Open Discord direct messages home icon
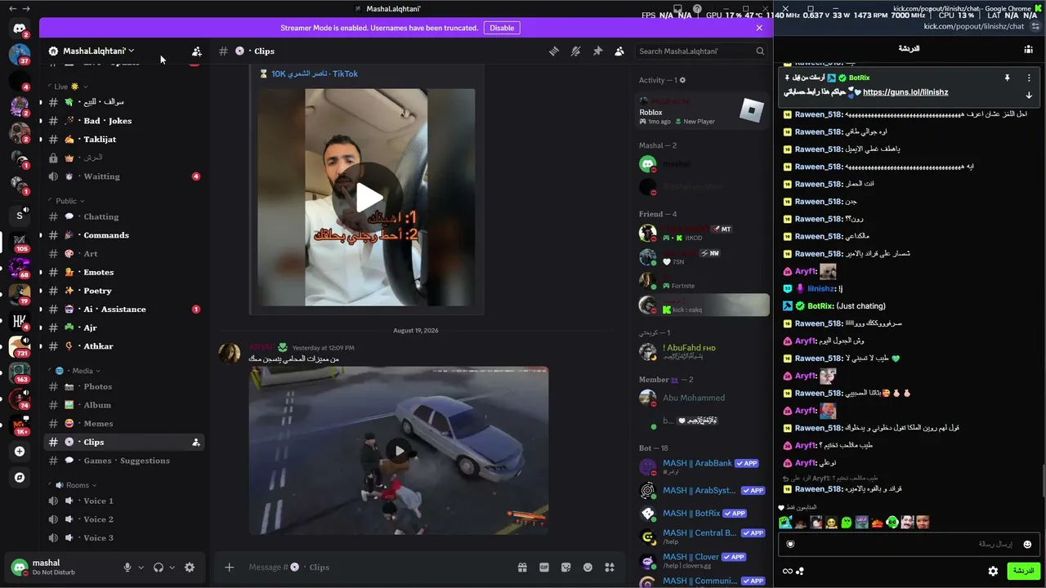 pyautogui.click(x=20, y=29)
